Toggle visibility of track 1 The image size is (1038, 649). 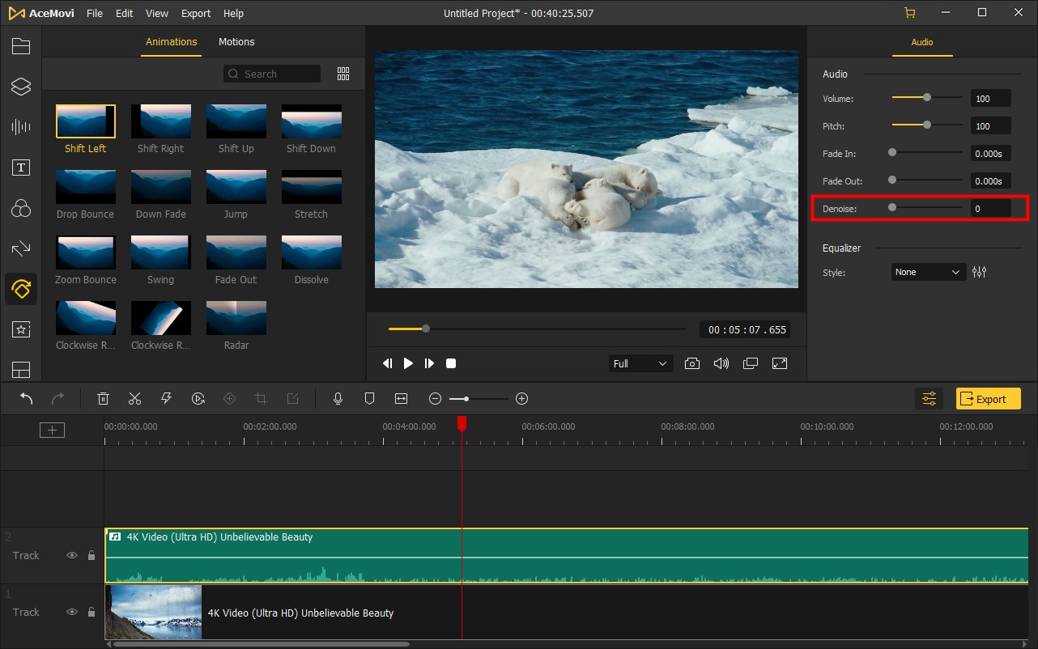click(72, 613)
